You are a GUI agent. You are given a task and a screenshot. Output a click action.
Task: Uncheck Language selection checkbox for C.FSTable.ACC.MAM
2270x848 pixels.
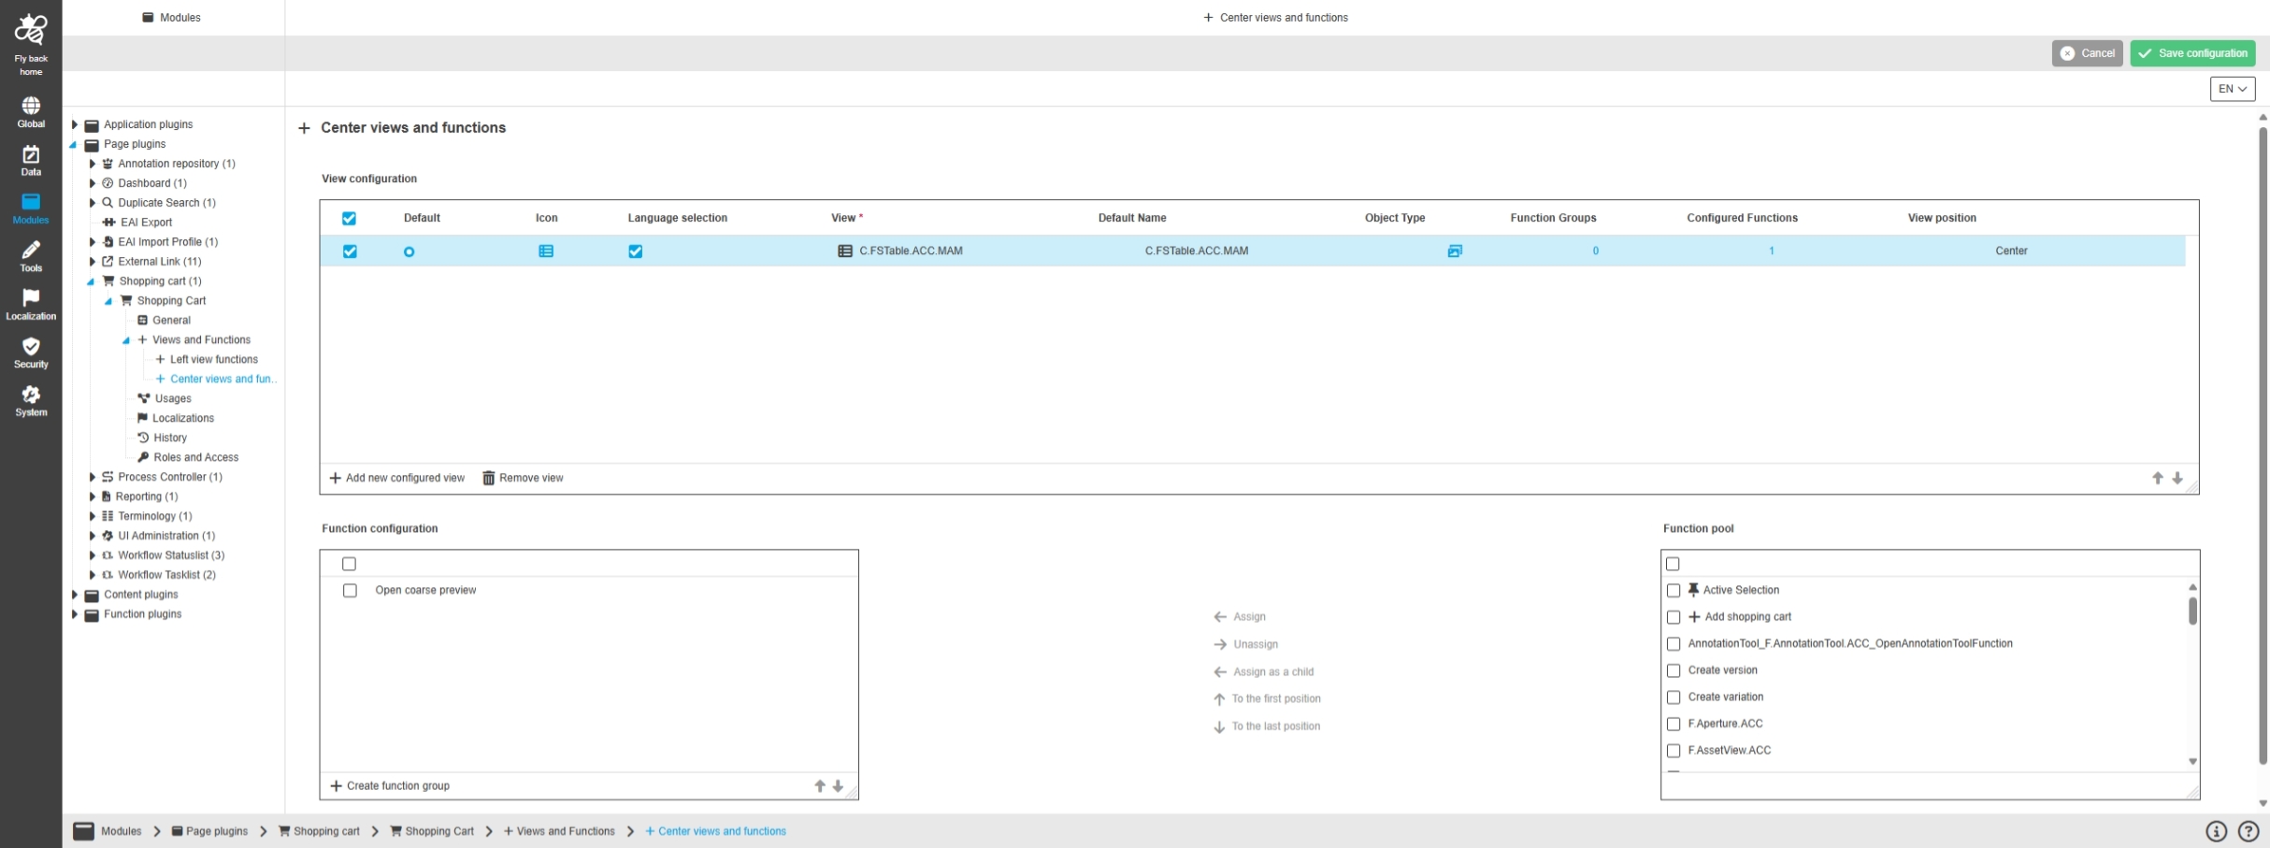pyautogui.click(x=636, y=251)
